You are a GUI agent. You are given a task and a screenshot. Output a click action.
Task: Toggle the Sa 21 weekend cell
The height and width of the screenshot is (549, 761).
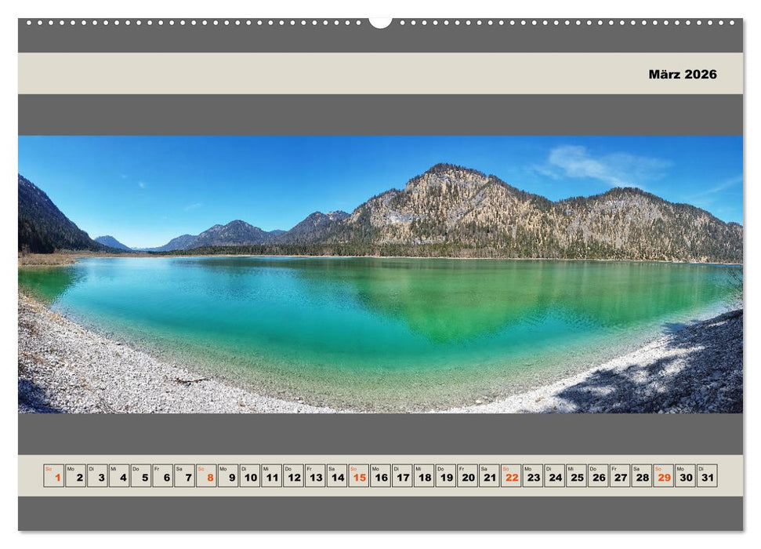click(x=488, y=471)
